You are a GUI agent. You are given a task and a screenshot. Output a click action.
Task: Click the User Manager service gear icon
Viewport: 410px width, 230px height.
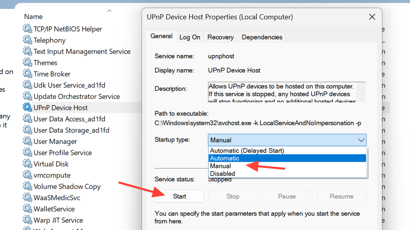[x=27, y=142]
